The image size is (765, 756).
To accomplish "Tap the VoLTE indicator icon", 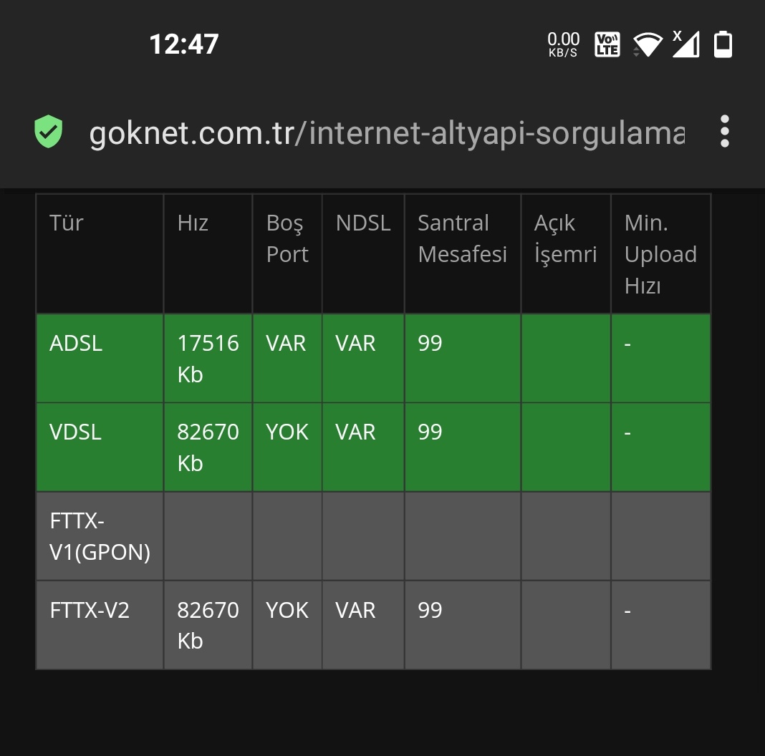I will tap(607, 44).
